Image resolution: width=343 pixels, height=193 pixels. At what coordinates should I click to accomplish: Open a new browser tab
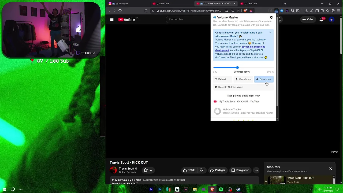(285, 3)
